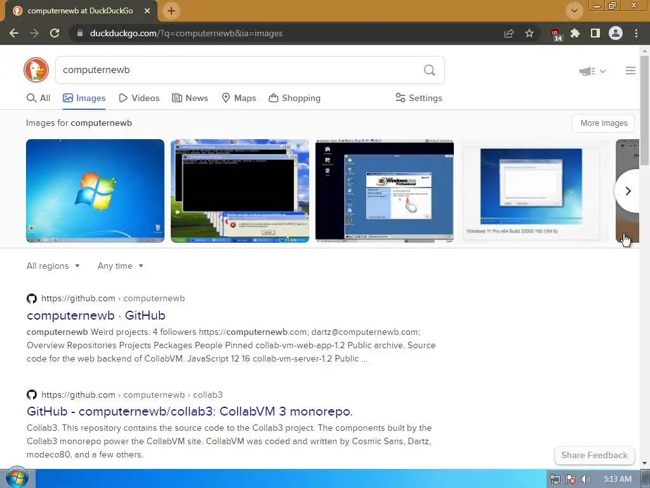Open the hamburger side menu

coord(630,71)
